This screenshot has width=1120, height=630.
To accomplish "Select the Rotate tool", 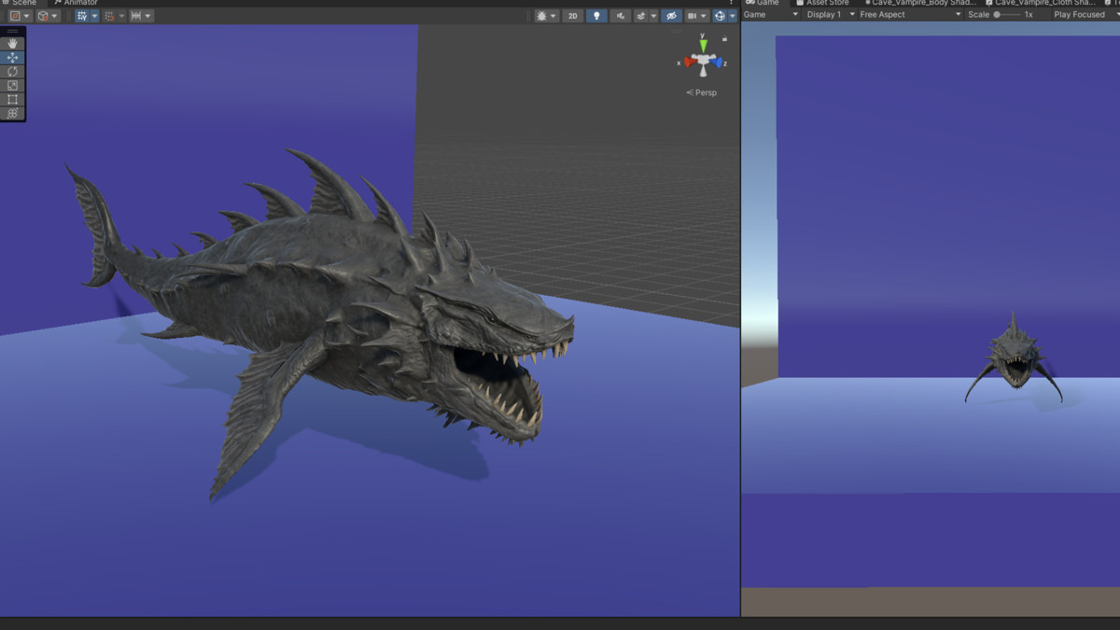I will coord(13,72).
